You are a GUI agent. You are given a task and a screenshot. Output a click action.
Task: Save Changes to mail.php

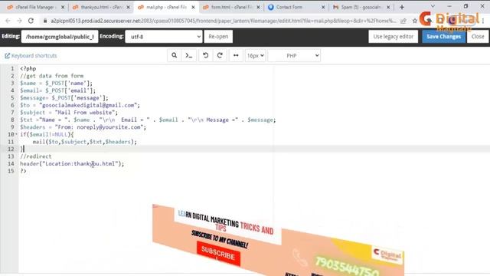443,37
